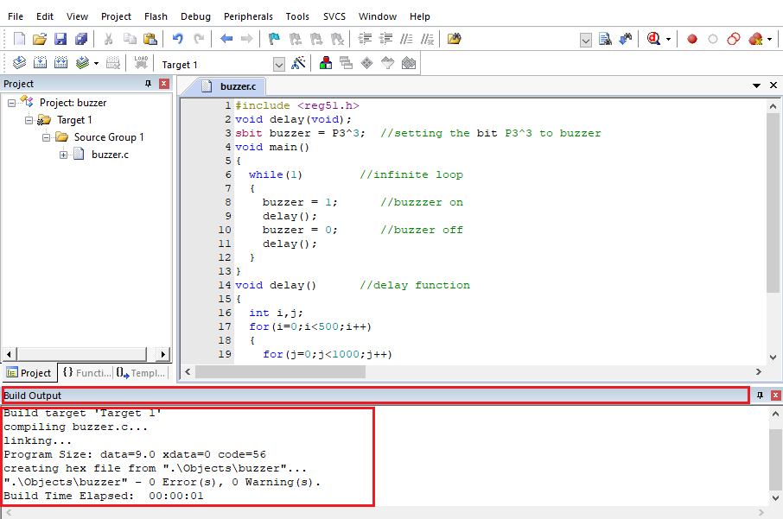Uncomment the selection with toolbar icon
The width and height of the screenshot is (783, 519).
coord(428,39)
